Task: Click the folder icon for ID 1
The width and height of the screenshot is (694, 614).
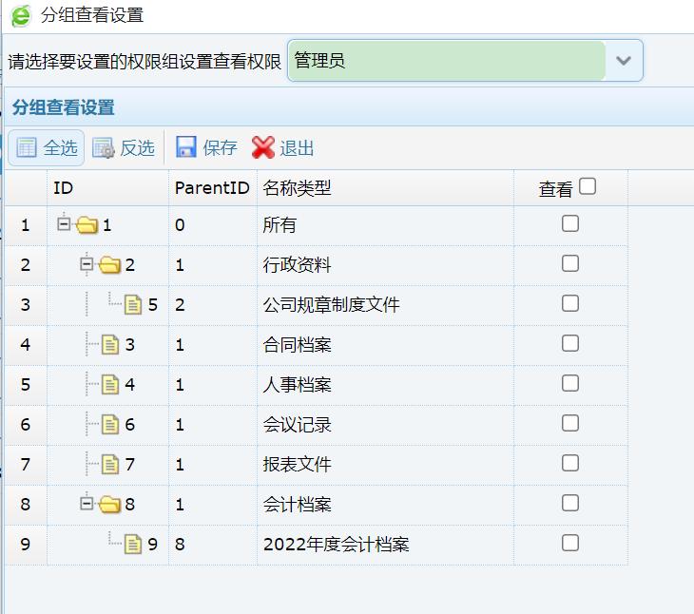Action: coord(87,225)
